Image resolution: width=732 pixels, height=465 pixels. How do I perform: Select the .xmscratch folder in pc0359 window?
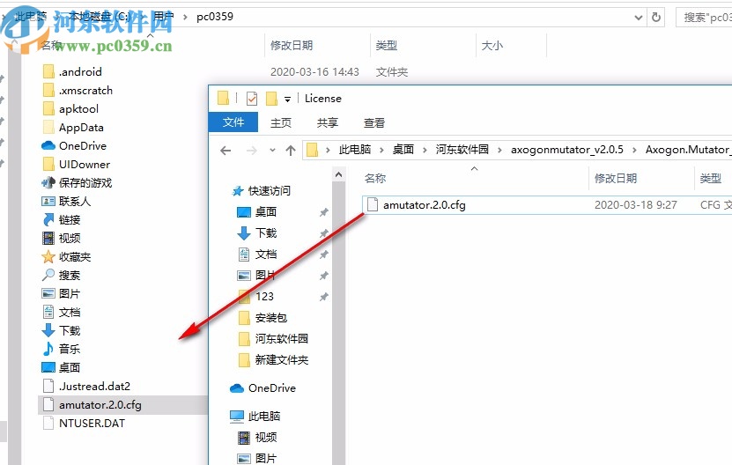(86, 91)
